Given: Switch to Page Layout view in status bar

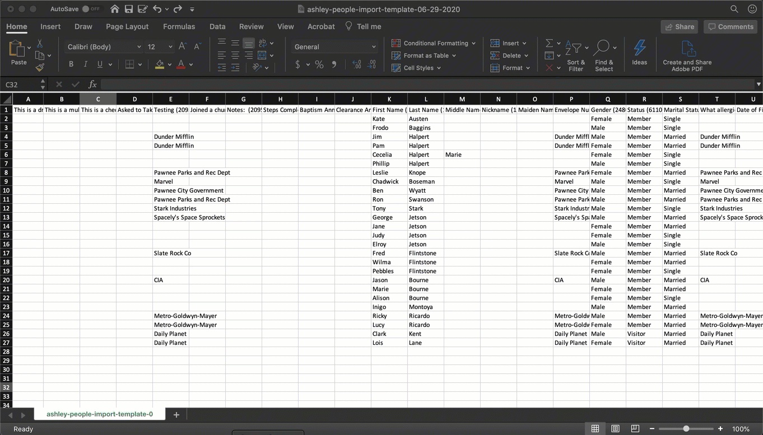Looking at the screenshot, I should (x=615, y=429).
